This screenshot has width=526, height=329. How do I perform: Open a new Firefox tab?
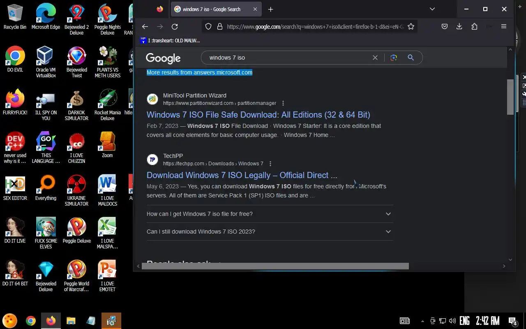(x=270, y=9)
